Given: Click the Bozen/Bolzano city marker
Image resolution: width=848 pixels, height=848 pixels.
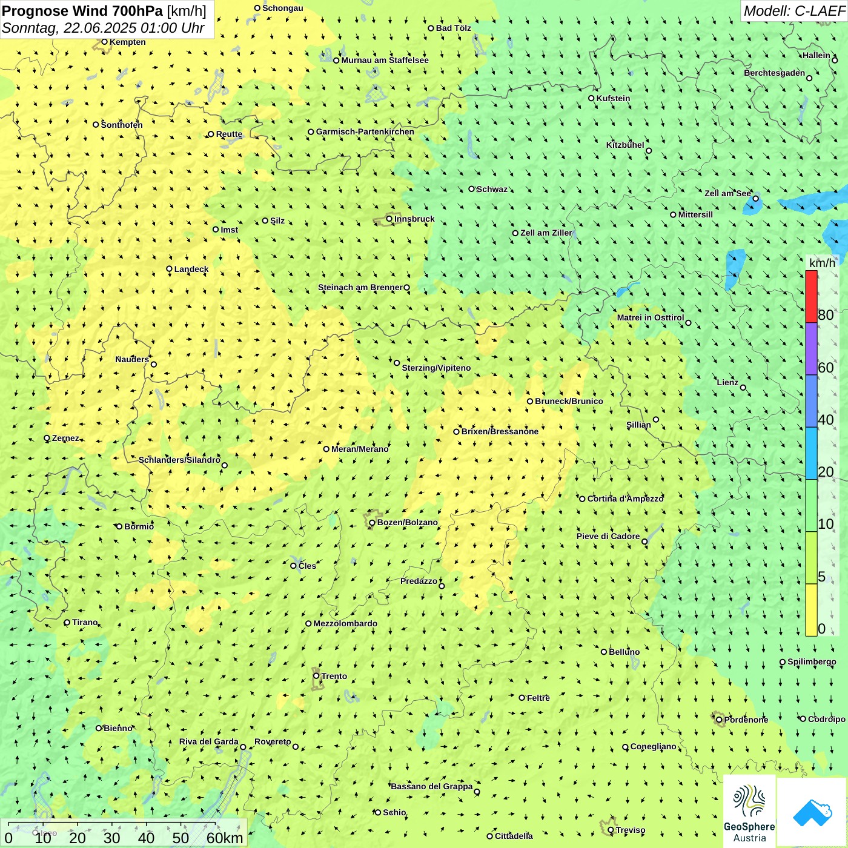Looking at the screenshot, I should tap(372, 523).
